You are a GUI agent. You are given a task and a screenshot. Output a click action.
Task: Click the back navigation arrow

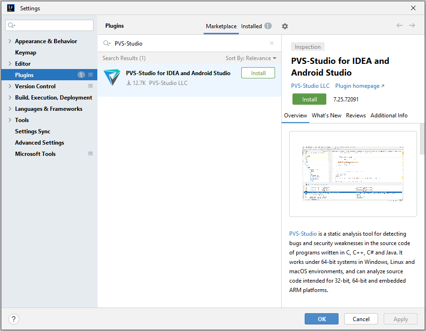pos(399,25)
